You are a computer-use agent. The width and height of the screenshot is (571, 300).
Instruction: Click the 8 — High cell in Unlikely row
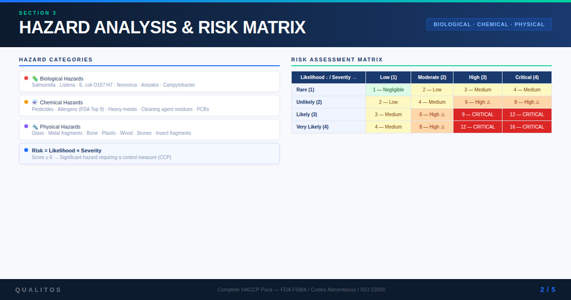click(x=527, y=102)
